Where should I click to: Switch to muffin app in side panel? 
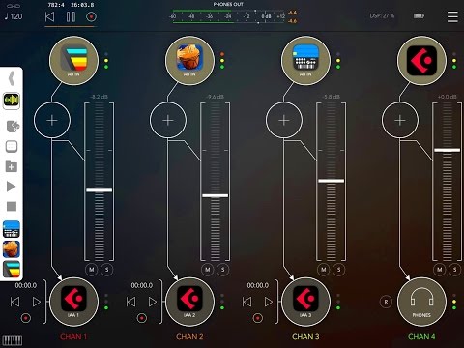click(x=12, y=249)
